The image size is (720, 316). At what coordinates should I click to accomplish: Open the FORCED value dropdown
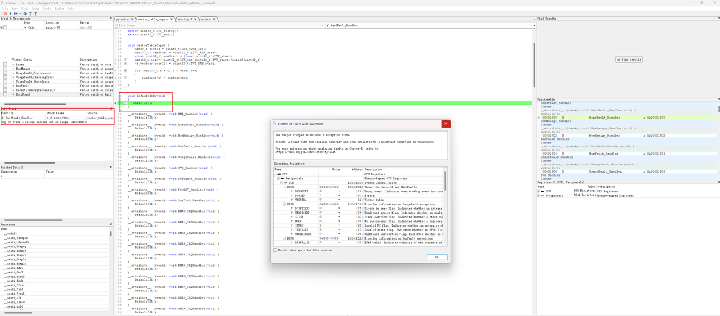339,196
